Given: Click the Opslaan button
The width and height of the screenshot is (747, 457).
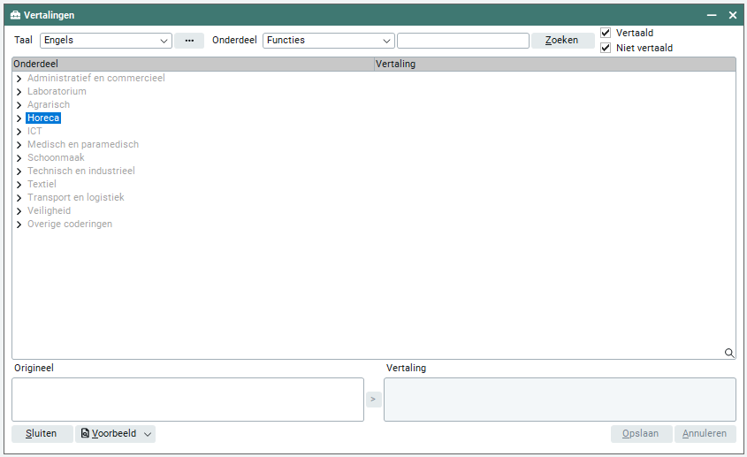Looking at the screenshot, I should coord(641,434).
